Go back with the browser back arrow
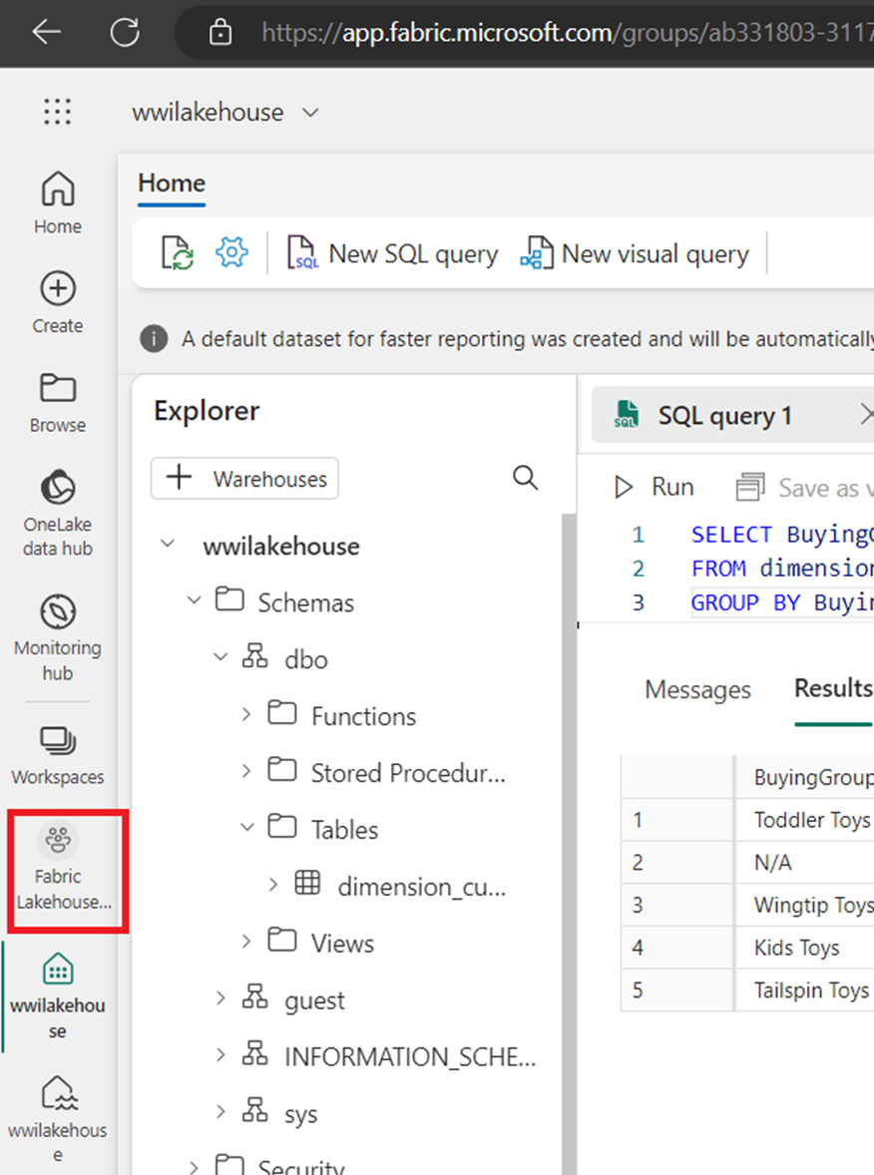 (x=47, y=32)
